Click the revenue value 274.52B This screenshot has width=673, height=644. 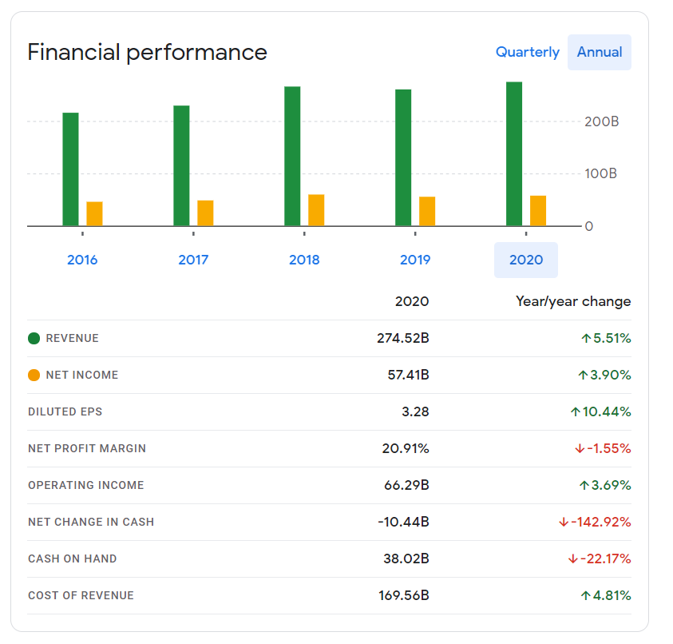click(x=403, y=339)
